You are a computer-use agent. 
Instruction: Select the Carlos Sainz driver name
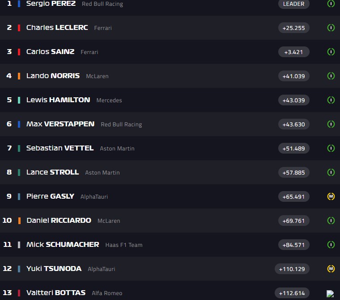click(50, 52)
